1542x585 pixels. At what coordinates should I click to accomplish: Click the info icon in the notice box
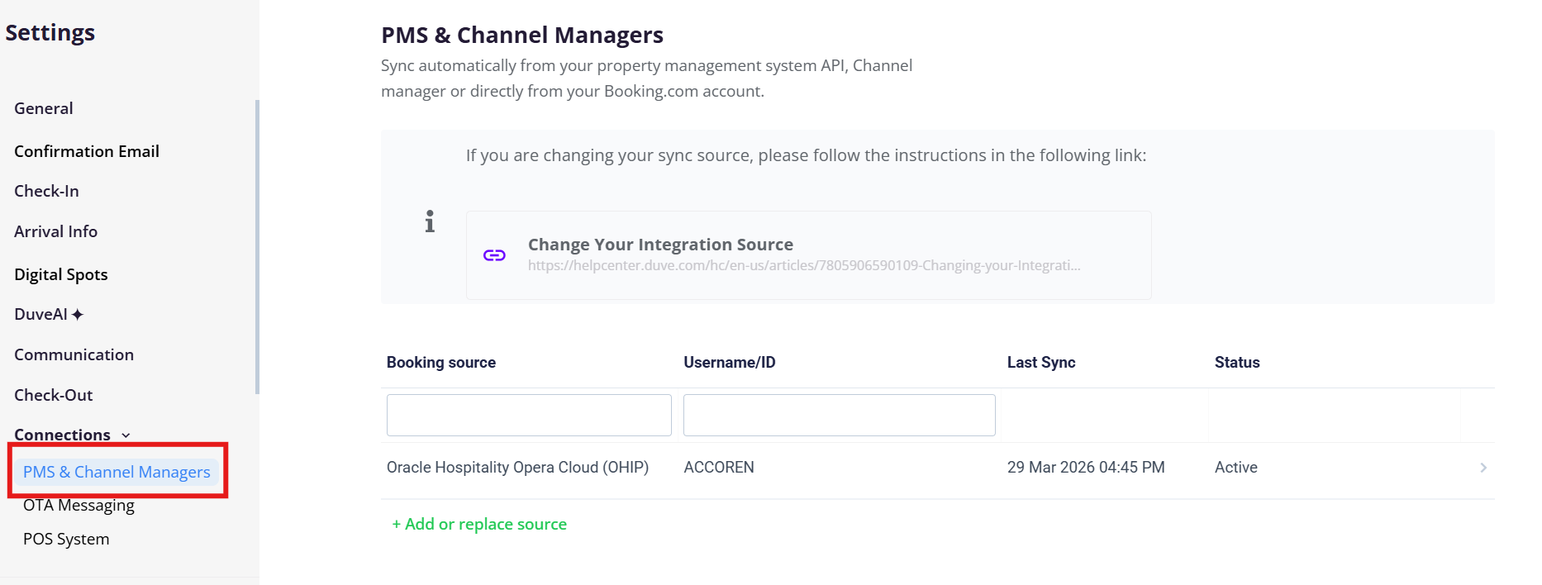click(x=430, y=221)
